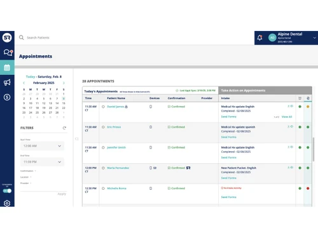Click the intake view icons in Daniel James row
The height and width of the screenshot is (238, 318).
pyautogui.click(x=290, y=106)
